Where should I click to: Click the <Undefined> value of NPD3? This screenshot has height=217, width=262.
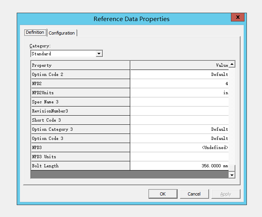179,147
